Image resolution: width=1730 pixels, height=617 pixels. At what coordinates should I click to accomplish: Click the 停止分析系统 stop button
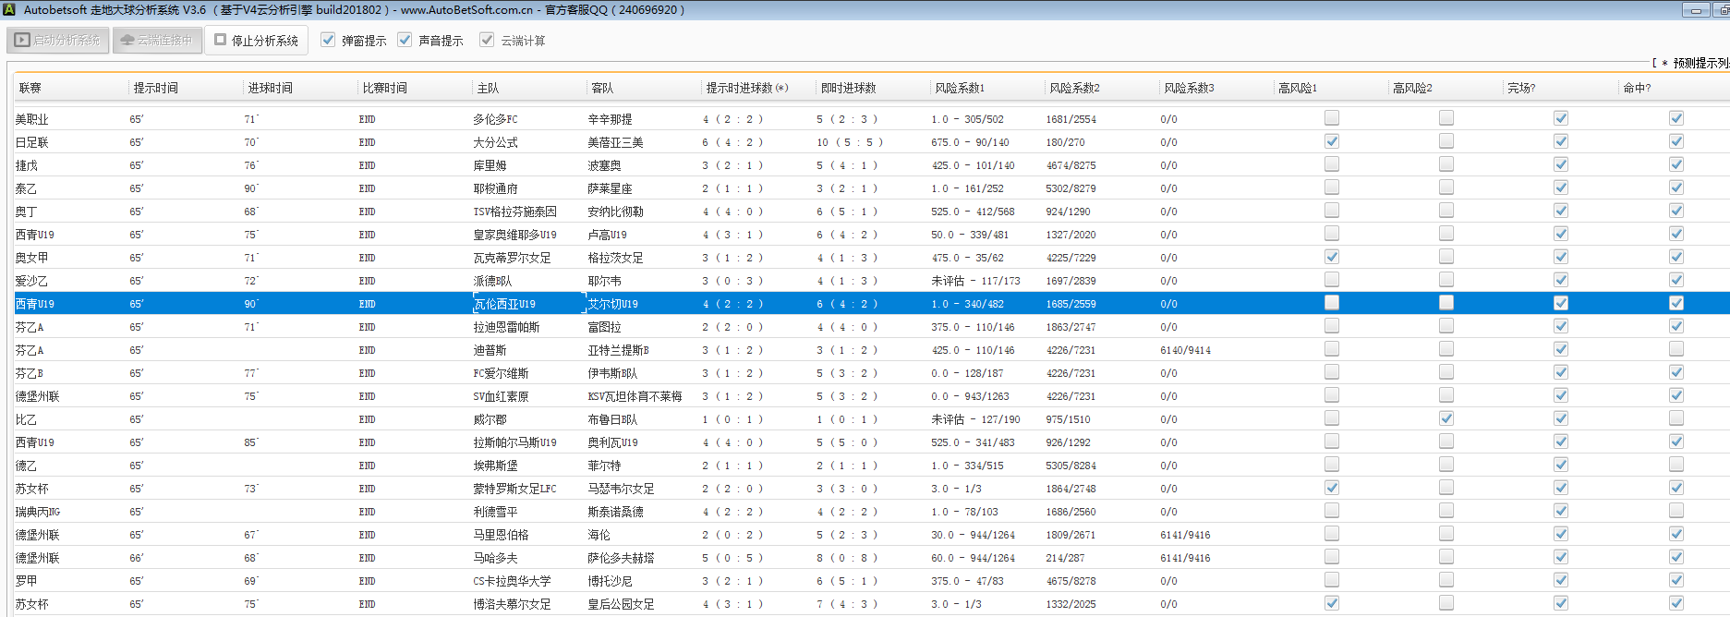pos(256,41)
